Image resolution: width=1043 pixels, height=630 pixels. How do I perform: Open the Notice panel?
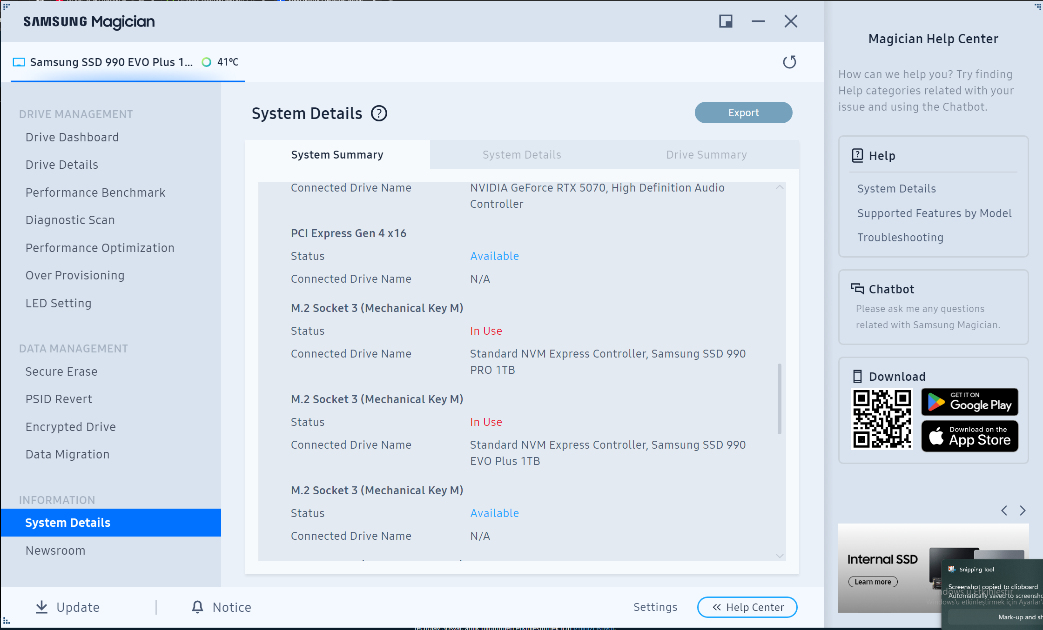click(x=222, y=607)
